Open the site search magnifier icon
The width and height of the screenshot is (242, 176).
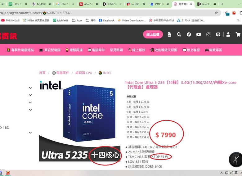pos(179,34)
